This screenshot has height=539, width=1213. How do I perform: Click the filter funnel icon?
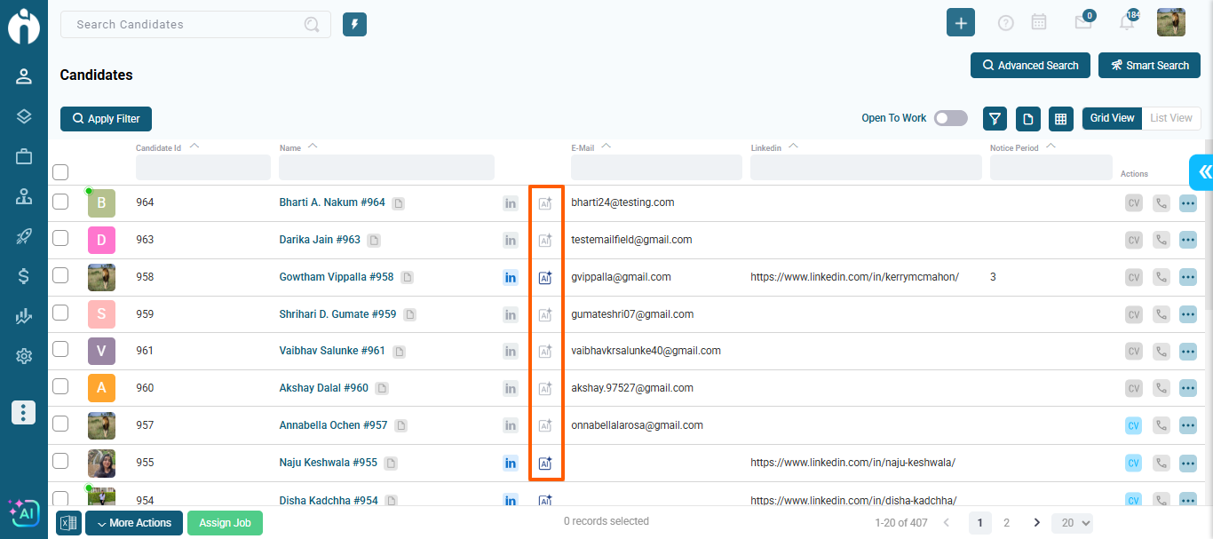click(x=995, y=118)
